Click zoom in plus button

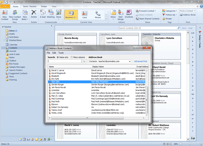point(201,144)
